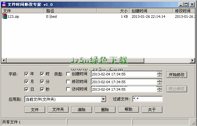This screenshot has height=126, width=197.
Task: Click the file list horizontal scrollbar thumb
Action: point(75,61)
